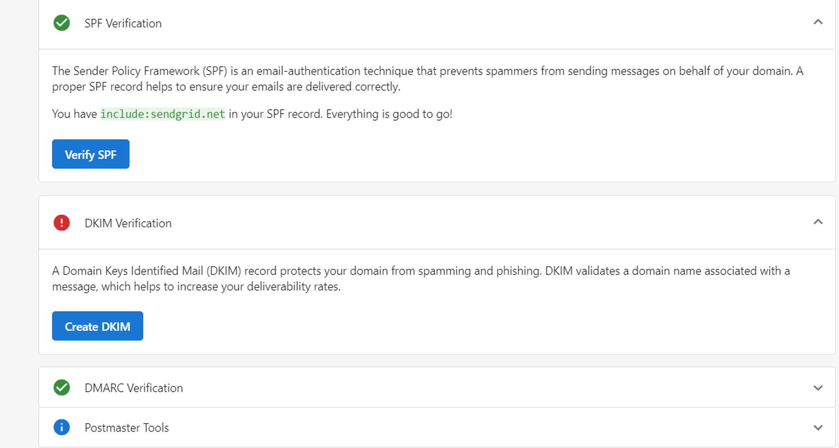Screen dimensions: 839x448
Task: Click the "Everything is good to go!" text
Action: click(x=389, y=114)
